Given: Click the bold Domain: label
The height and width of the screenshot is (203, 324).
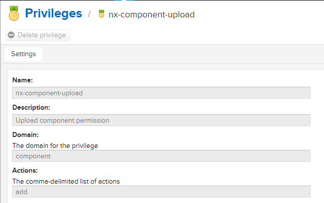Looking at the screenshot, I should 25,135.
